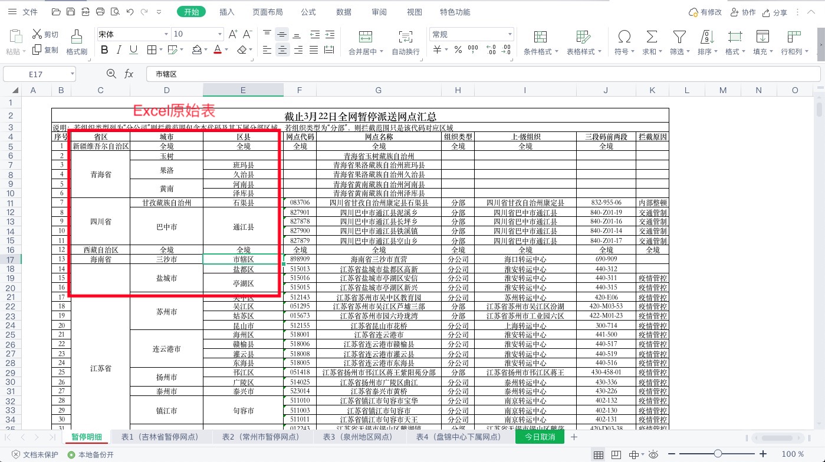This screenshot has width=825, height=462.
Task: Open the number format dropdown (常规)
Action: click(511, 34)
